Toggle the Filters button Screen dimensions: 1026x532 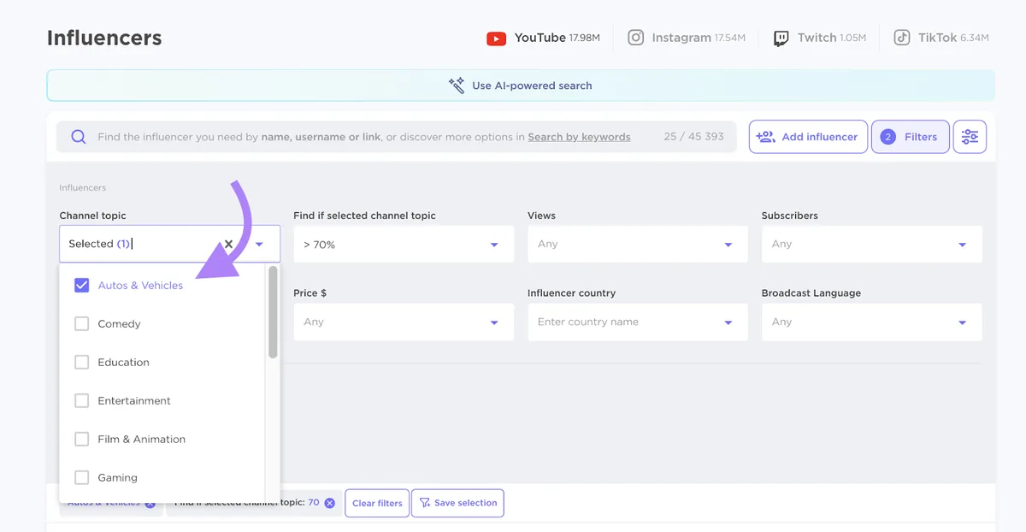point(910,137)
